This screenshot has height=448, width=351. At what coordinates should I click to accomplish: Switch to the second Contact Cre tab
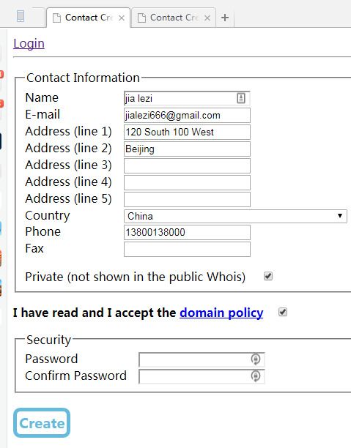point(174,18)
